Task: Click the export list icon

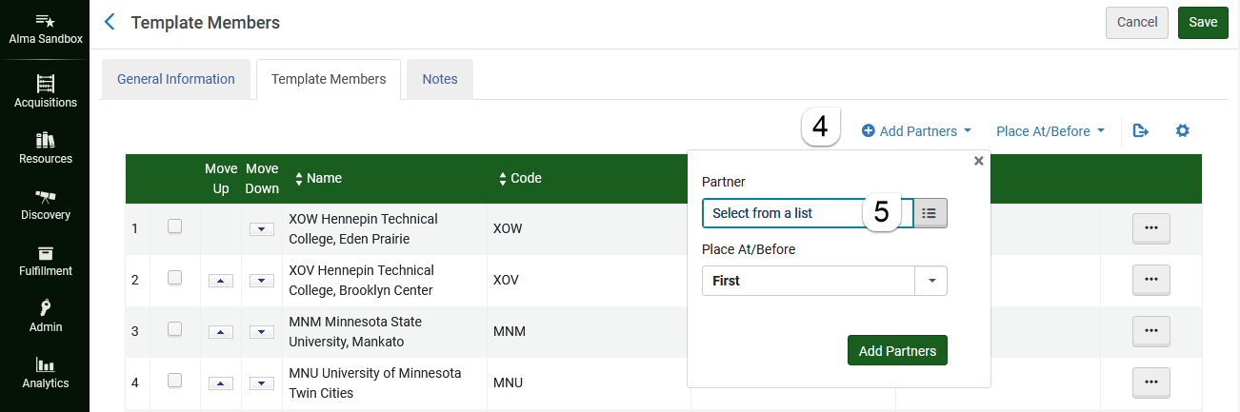Action: click(1140, 131)
